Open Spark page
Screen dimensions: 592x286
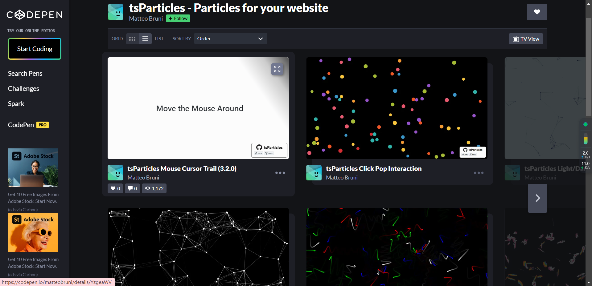(x=16, y=104)
